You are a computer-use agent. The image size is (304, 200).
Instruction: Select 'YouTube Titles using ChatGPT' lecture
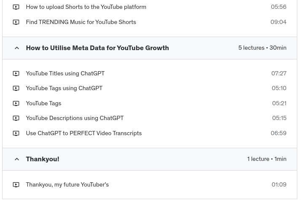(x=65, y=74)
